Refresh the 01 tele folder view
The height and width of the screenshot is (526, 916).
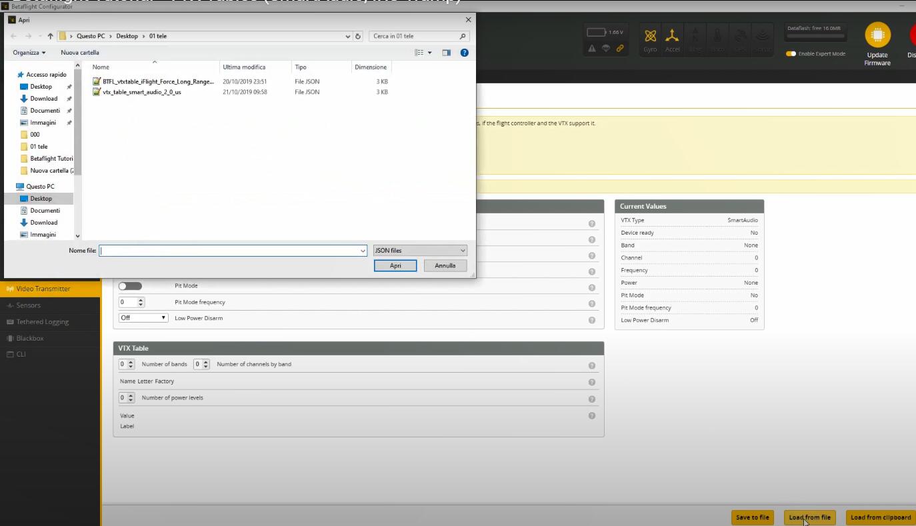358,36
